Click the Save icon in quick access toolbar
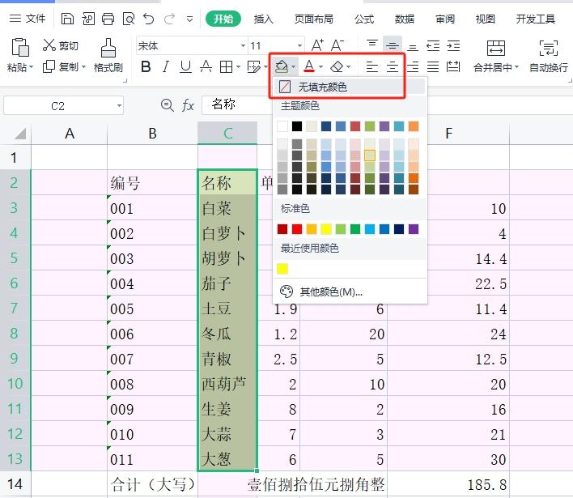This screenshot has width=573, height=498. (67, 19)
